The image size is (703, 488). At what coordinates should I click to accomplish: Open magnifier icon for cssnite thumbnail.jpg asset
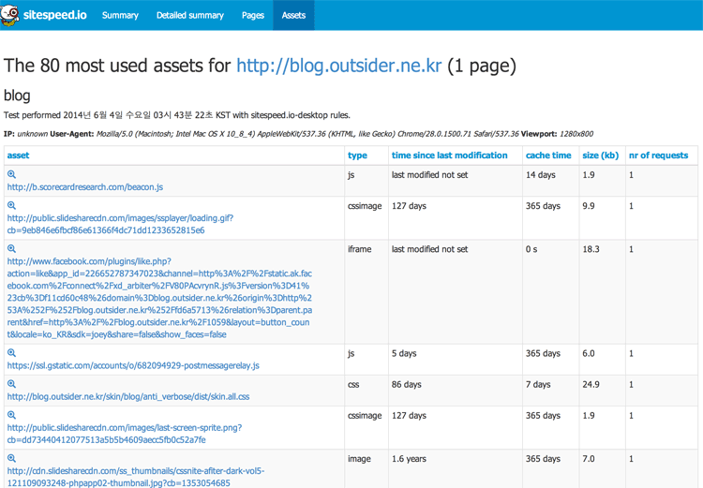click(x=11, y=458)
